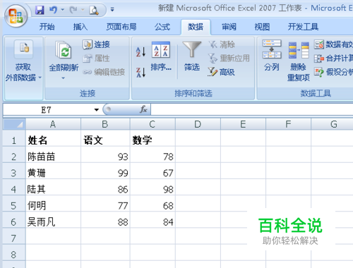The image size is (353, 268).
Task: Open the 排序 sort dialog
Action: (161, 56)
